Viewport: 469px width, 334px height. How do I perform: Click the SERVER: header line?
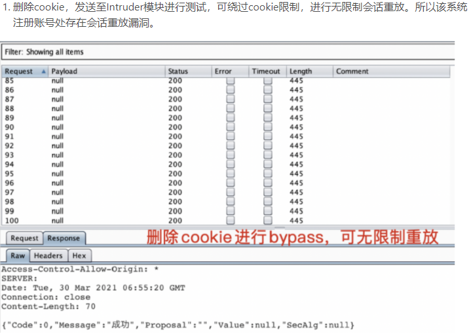click(x=20, y=278)
